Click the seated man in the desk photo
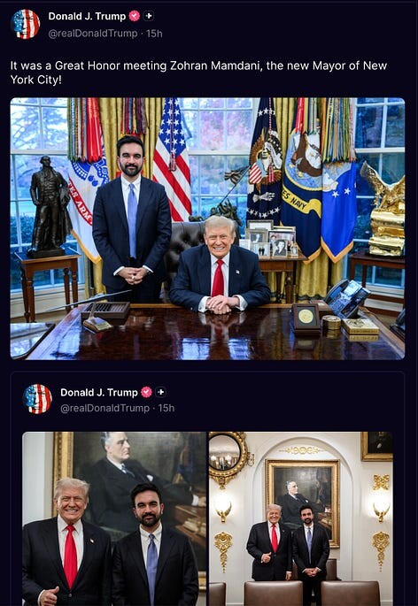The width and height of the screenshot is (418, 606). (220, 265)
